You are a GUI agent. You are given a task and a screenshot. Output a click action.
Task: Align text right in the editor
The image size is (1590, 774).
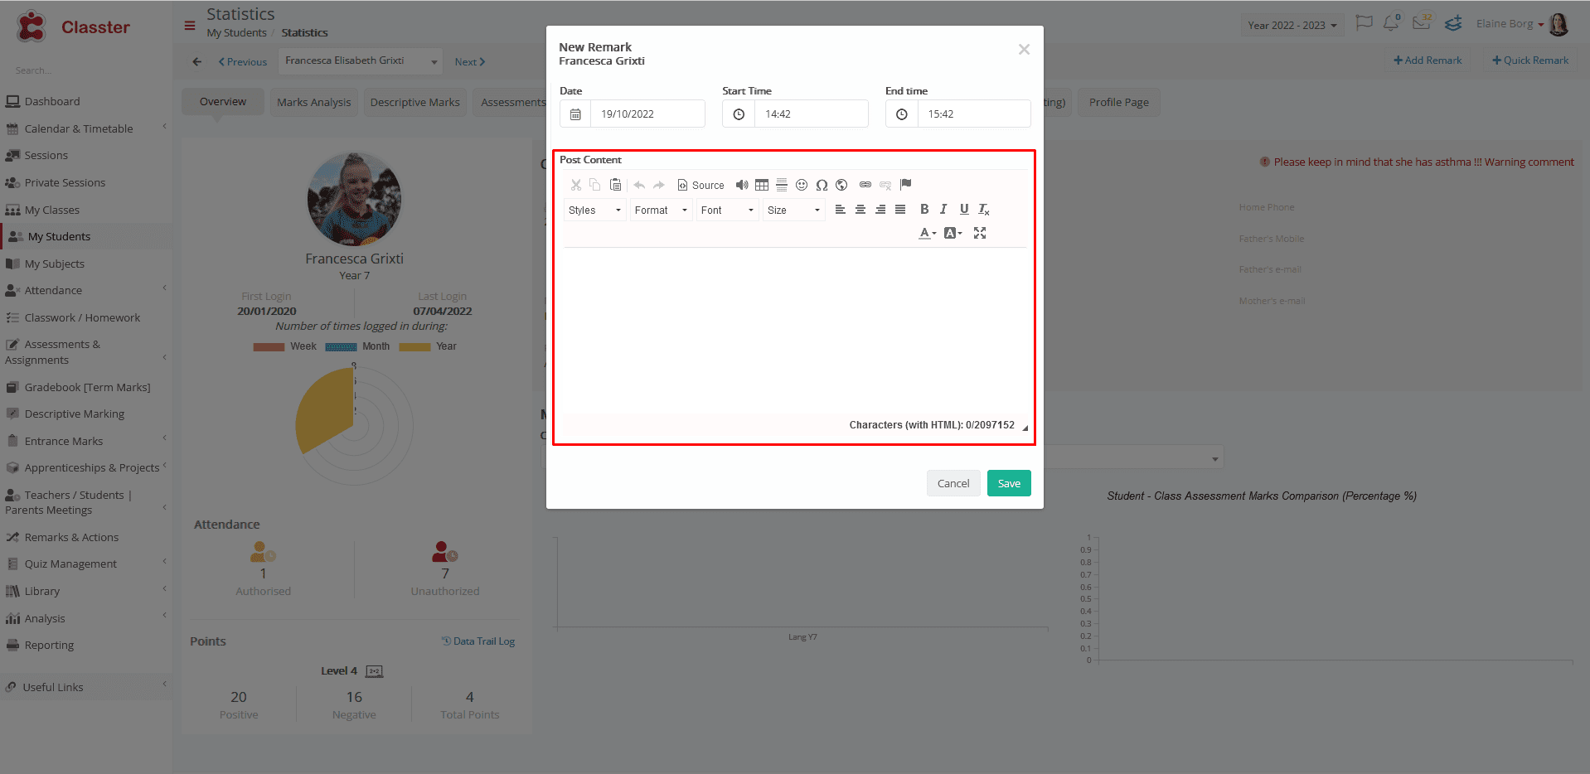click(880, 210)
